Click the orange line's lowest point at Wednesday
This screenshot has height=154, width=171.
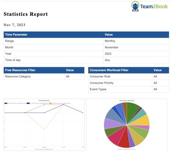point(44,129)
